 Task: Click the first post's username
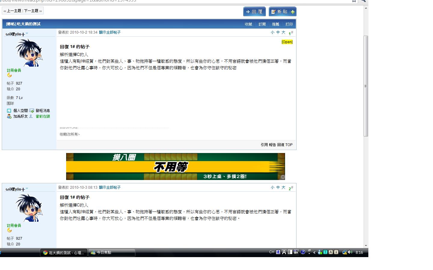point(15,34)
